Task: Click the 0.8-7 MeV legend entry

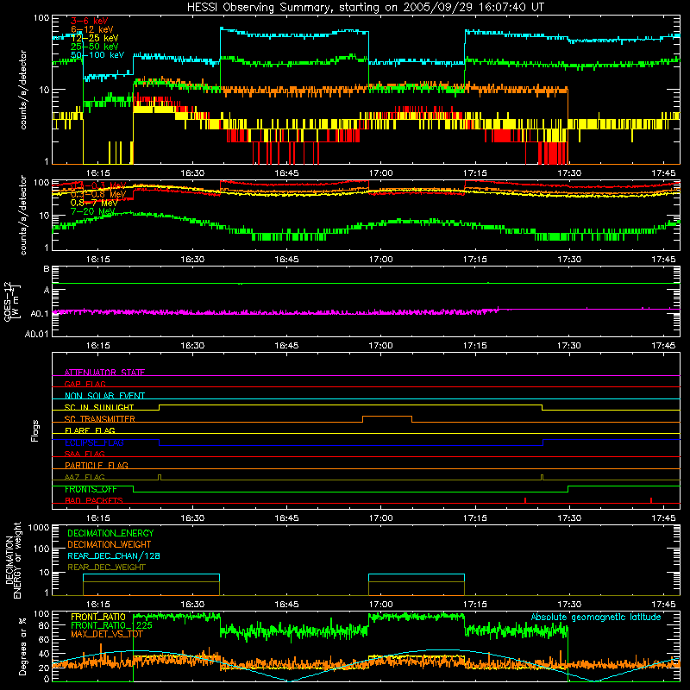Action: [x=94, y=203]
